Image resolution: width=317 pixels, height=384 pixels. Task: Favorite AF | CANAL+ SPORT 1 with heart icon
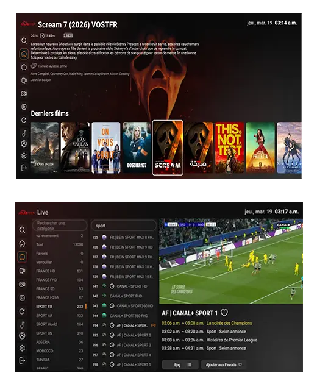tap(224, 313)
